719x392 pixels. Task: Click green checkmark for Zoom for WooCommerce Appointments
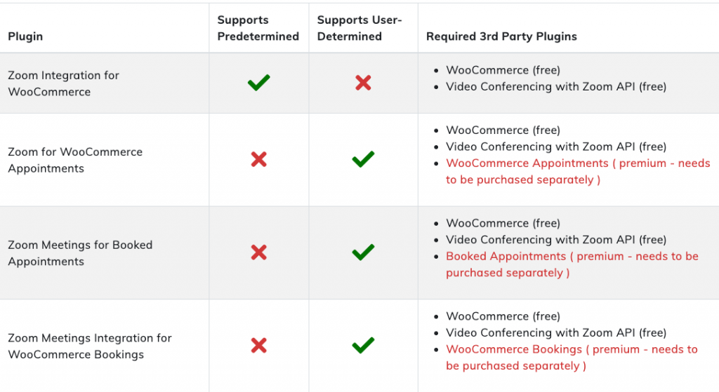coord(363,159)
